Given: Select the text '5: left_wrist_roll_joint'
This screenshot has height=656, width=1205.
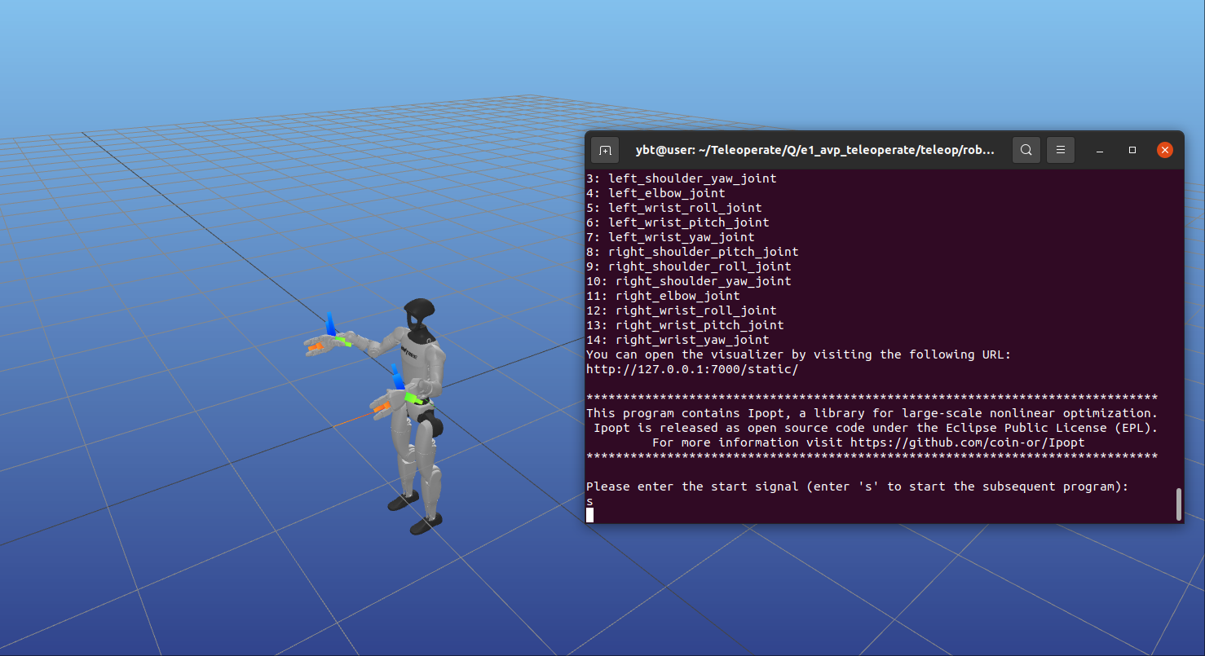Looking at the screenshot, I should click(673, 208).
